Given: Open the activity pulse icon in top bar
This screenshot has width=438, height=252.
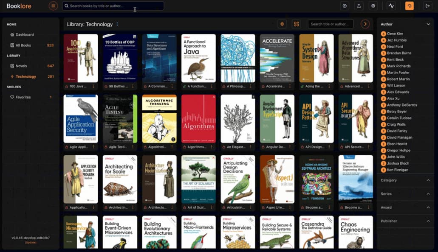Looking at the screenshot, I should 391,6.
